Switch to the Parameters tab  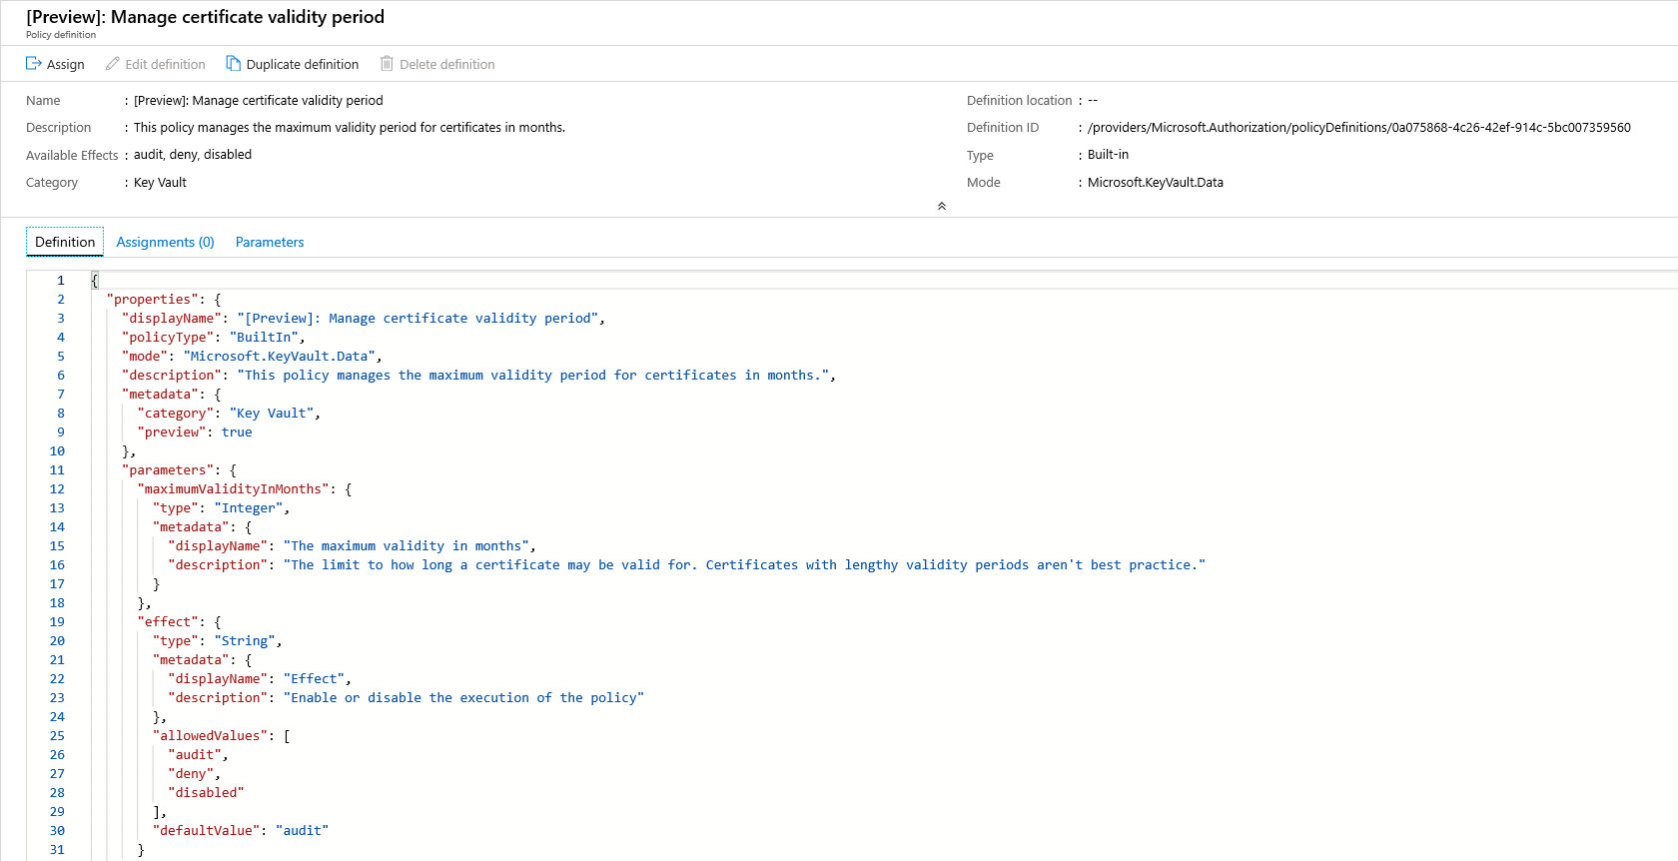click(270, 242)
